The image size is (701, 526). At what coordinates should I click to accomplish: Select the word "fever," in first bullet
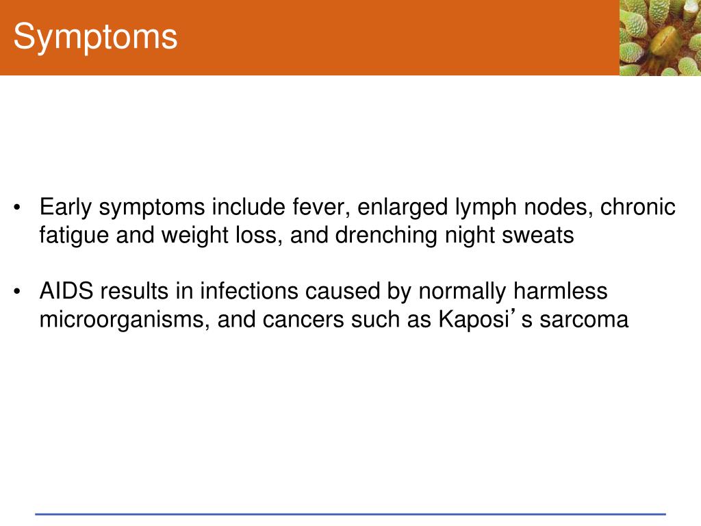321,207
